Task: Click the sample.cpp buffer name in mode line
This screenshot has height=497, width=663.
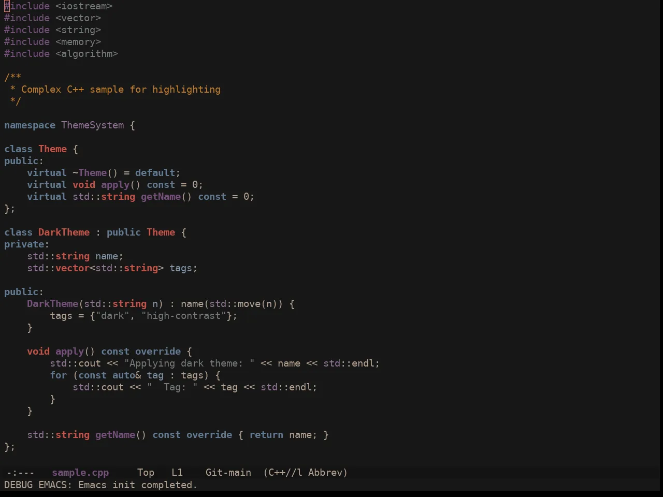Action: click(x=80, y=473)
